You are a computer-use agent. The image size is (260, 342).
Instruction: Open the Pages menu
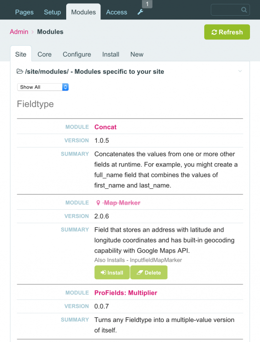pos(24,12)
